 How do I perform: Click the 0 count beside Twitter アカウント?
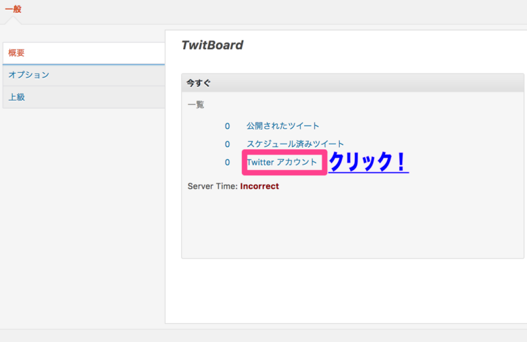[x=227, y=163]
